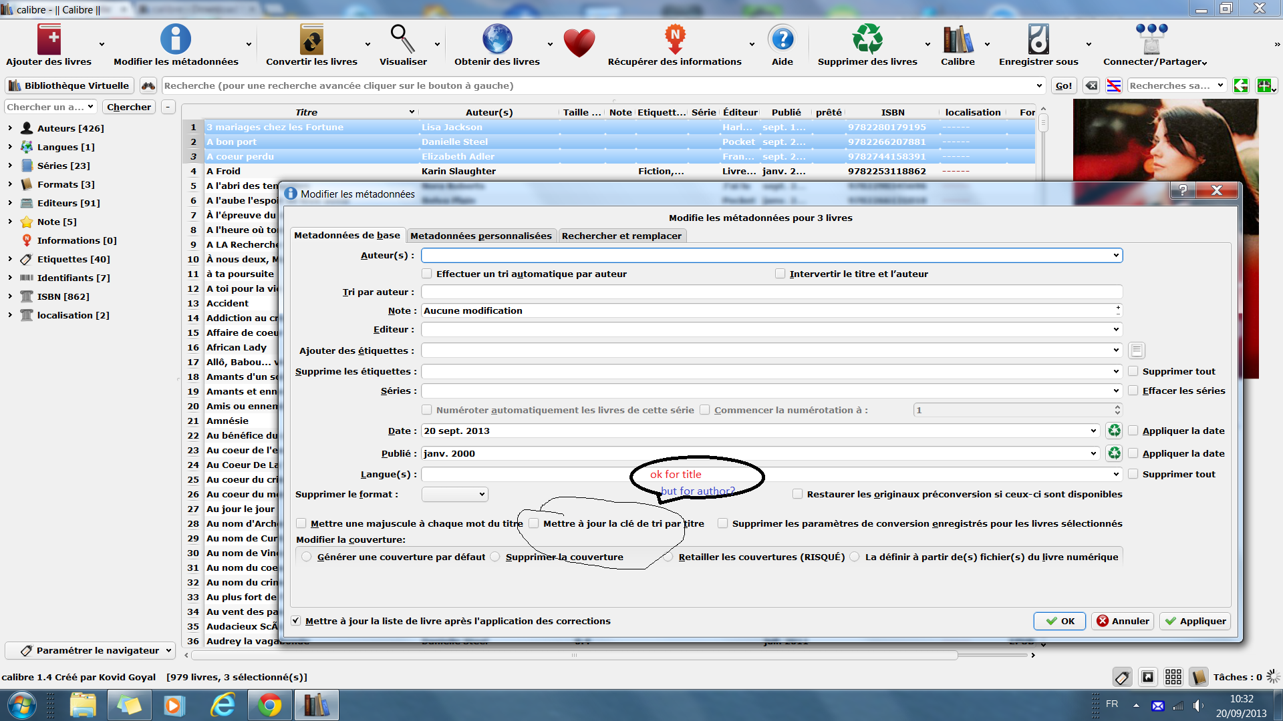Click the red heart donate icon
This screenshot has height=721, width=1283.
click(x=579, y=43)
